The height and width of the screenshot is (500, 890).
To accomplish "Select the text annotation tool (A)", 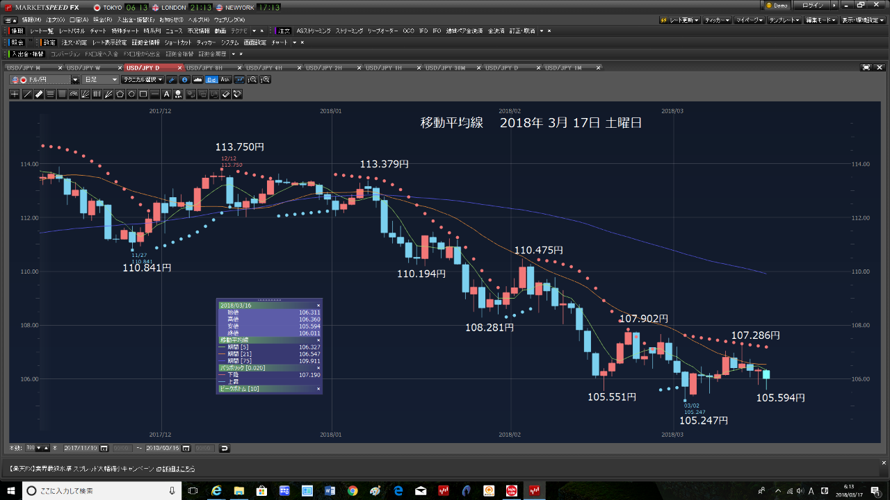I will coord(166,94).
